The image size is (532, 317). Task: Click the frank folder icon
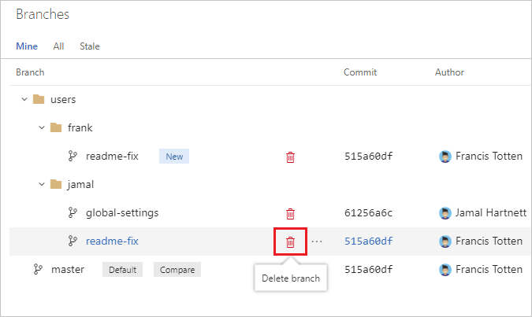pos(56,127)
